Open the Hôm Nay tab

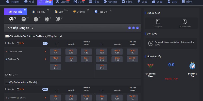(39, 12)
